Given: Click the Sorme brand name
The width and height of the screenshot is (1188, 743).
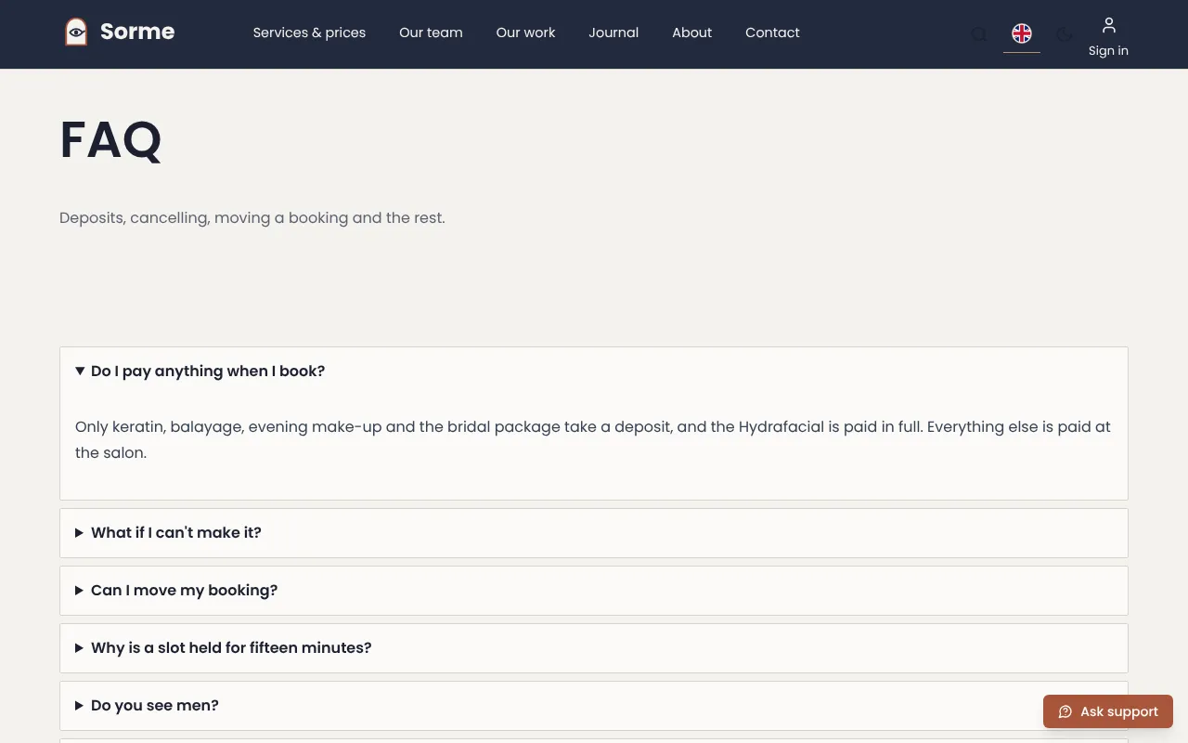Looking at the screenshot, I should point(137,32).
